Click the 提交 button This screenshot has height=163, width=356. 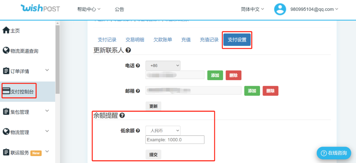click(x=153, y=154)
